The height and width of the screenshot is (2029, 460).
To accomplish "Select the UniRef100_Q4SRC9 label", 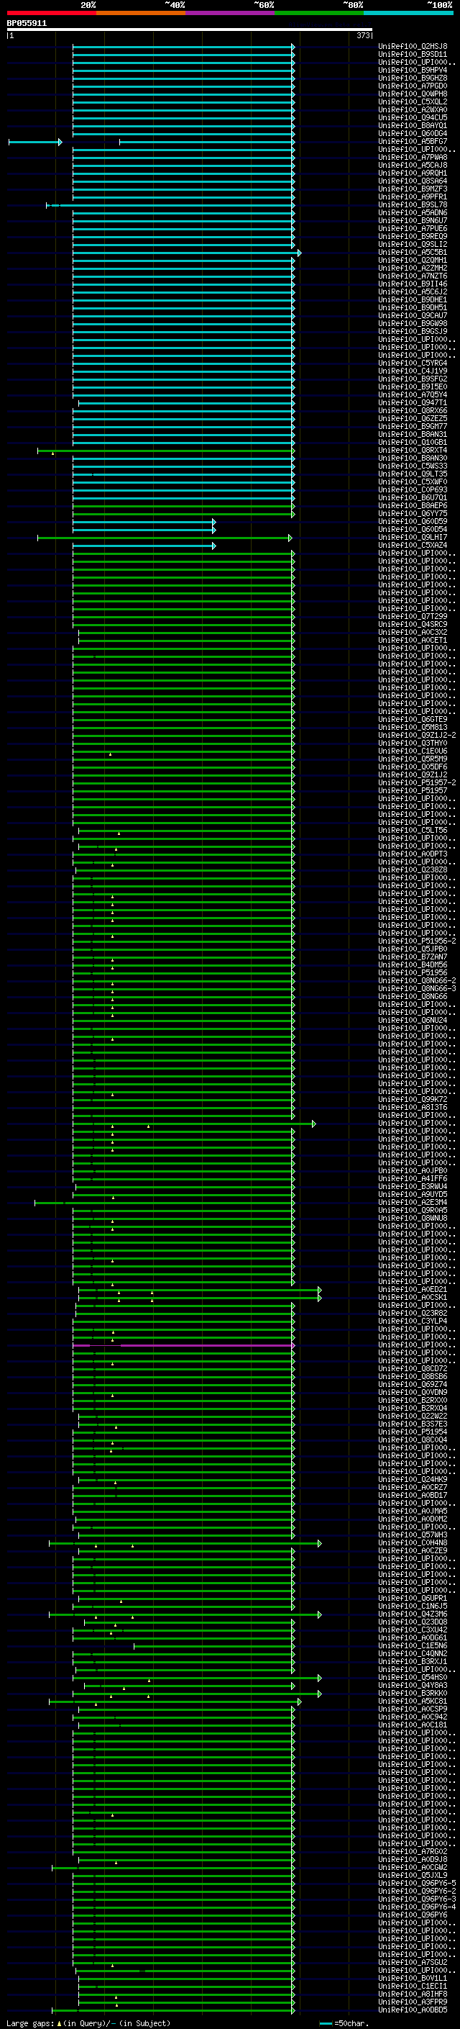I will pos(413,625).
